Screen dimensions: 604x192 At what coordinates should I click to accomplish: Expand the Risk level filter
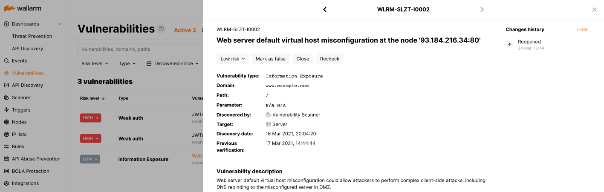95,63
